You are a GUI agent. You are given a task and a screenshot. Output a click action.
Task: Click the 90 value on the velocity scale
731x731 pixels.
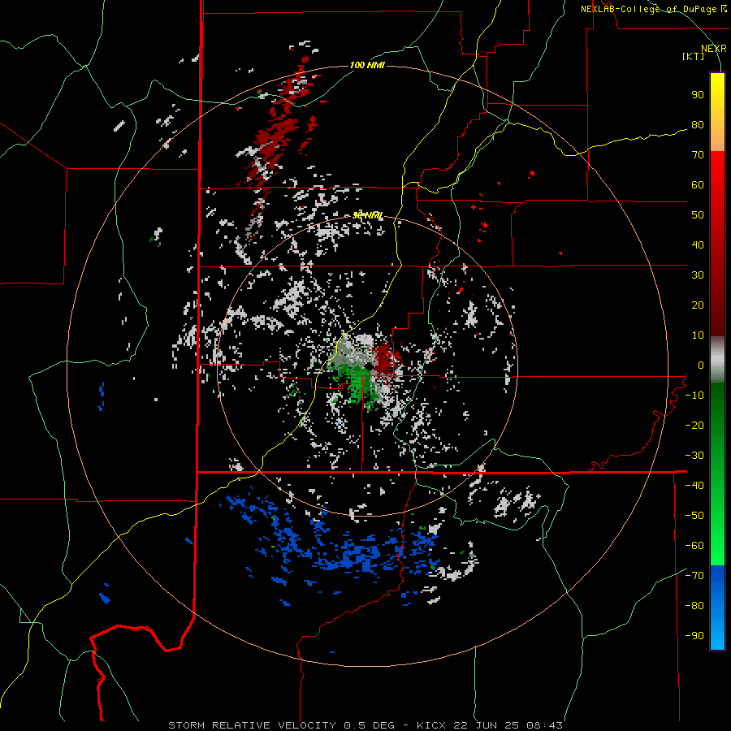click(698, 95)
